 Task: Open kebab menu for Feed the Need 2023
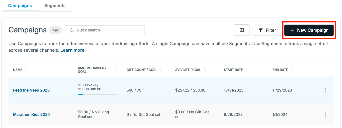pos(325,90)
